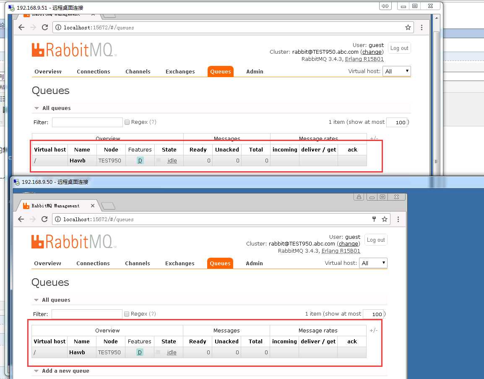
Task: Open Hawb queue in upper window
Action: [78, 161]
